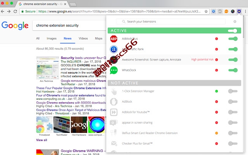Turn on appear.in screen sharing
The height and width of the screenshot is (155, 248).
(x=233, y=122)
